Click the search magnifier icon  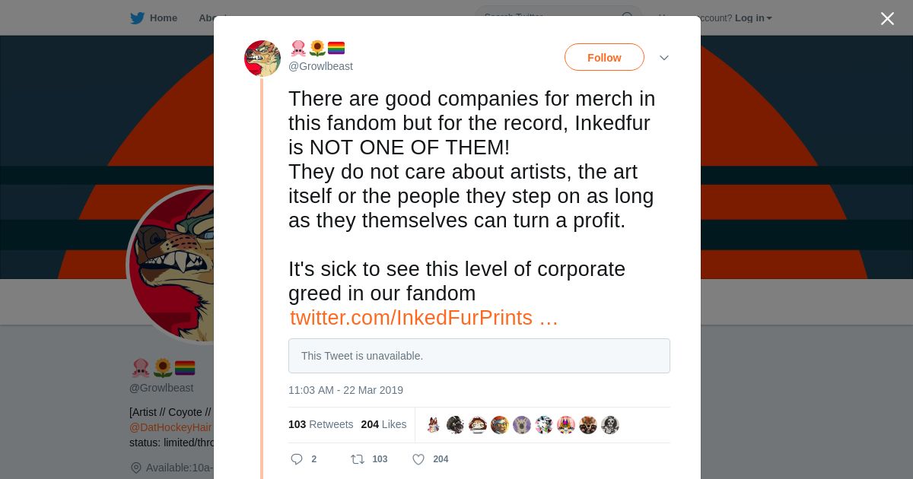pos(628,17)
